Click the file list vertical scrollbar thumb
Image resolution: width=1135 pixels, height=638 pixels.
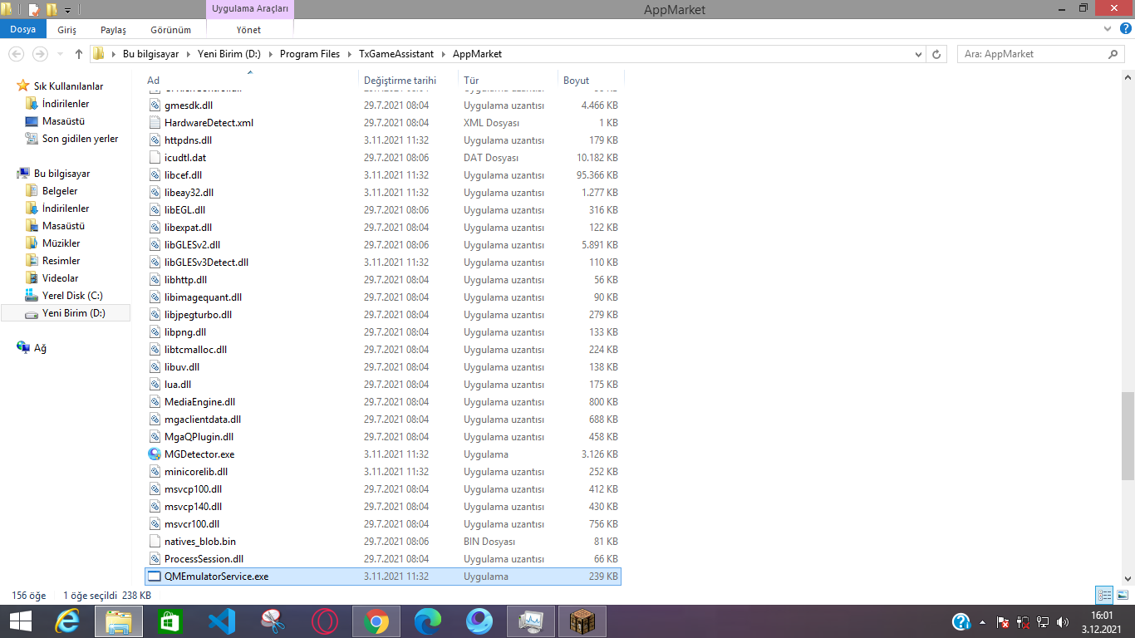point(1128,436)
